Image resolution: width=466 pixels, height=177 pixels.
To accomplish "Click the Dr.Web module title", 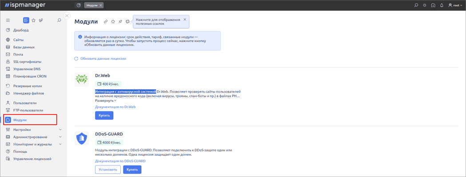I will point(103,75).
